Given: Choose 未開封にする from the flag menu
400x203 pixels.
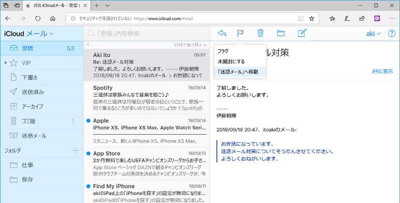Looking at the screenshot, I should 232,61.
